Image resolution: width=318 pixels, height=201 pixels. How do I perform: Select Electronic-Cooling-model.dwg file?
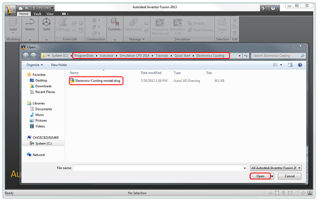click(96, 81)
